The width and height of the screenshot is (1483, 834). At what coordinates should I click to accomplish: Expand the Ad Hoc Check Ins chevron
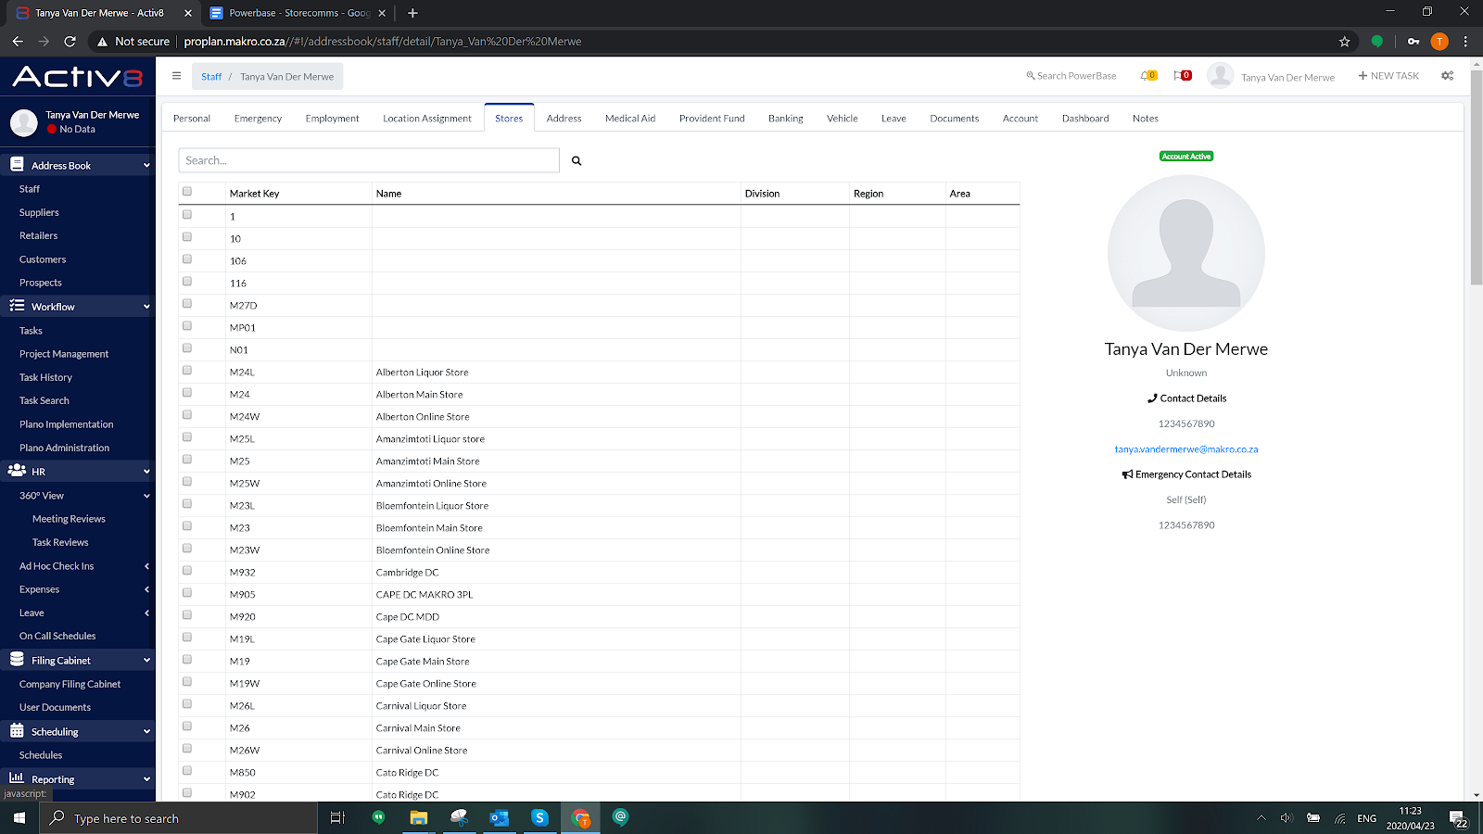[x=146, y=566]
